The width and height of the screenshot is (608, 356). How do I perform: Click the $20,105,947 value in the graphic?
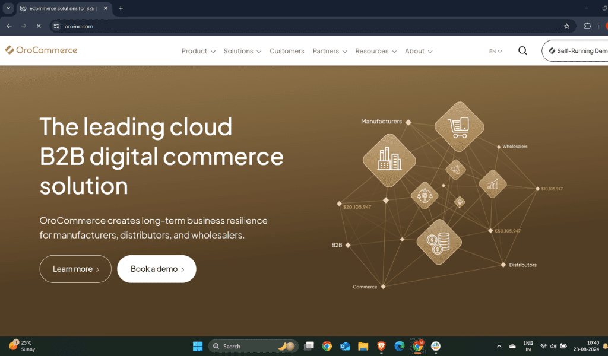[357, 207]
